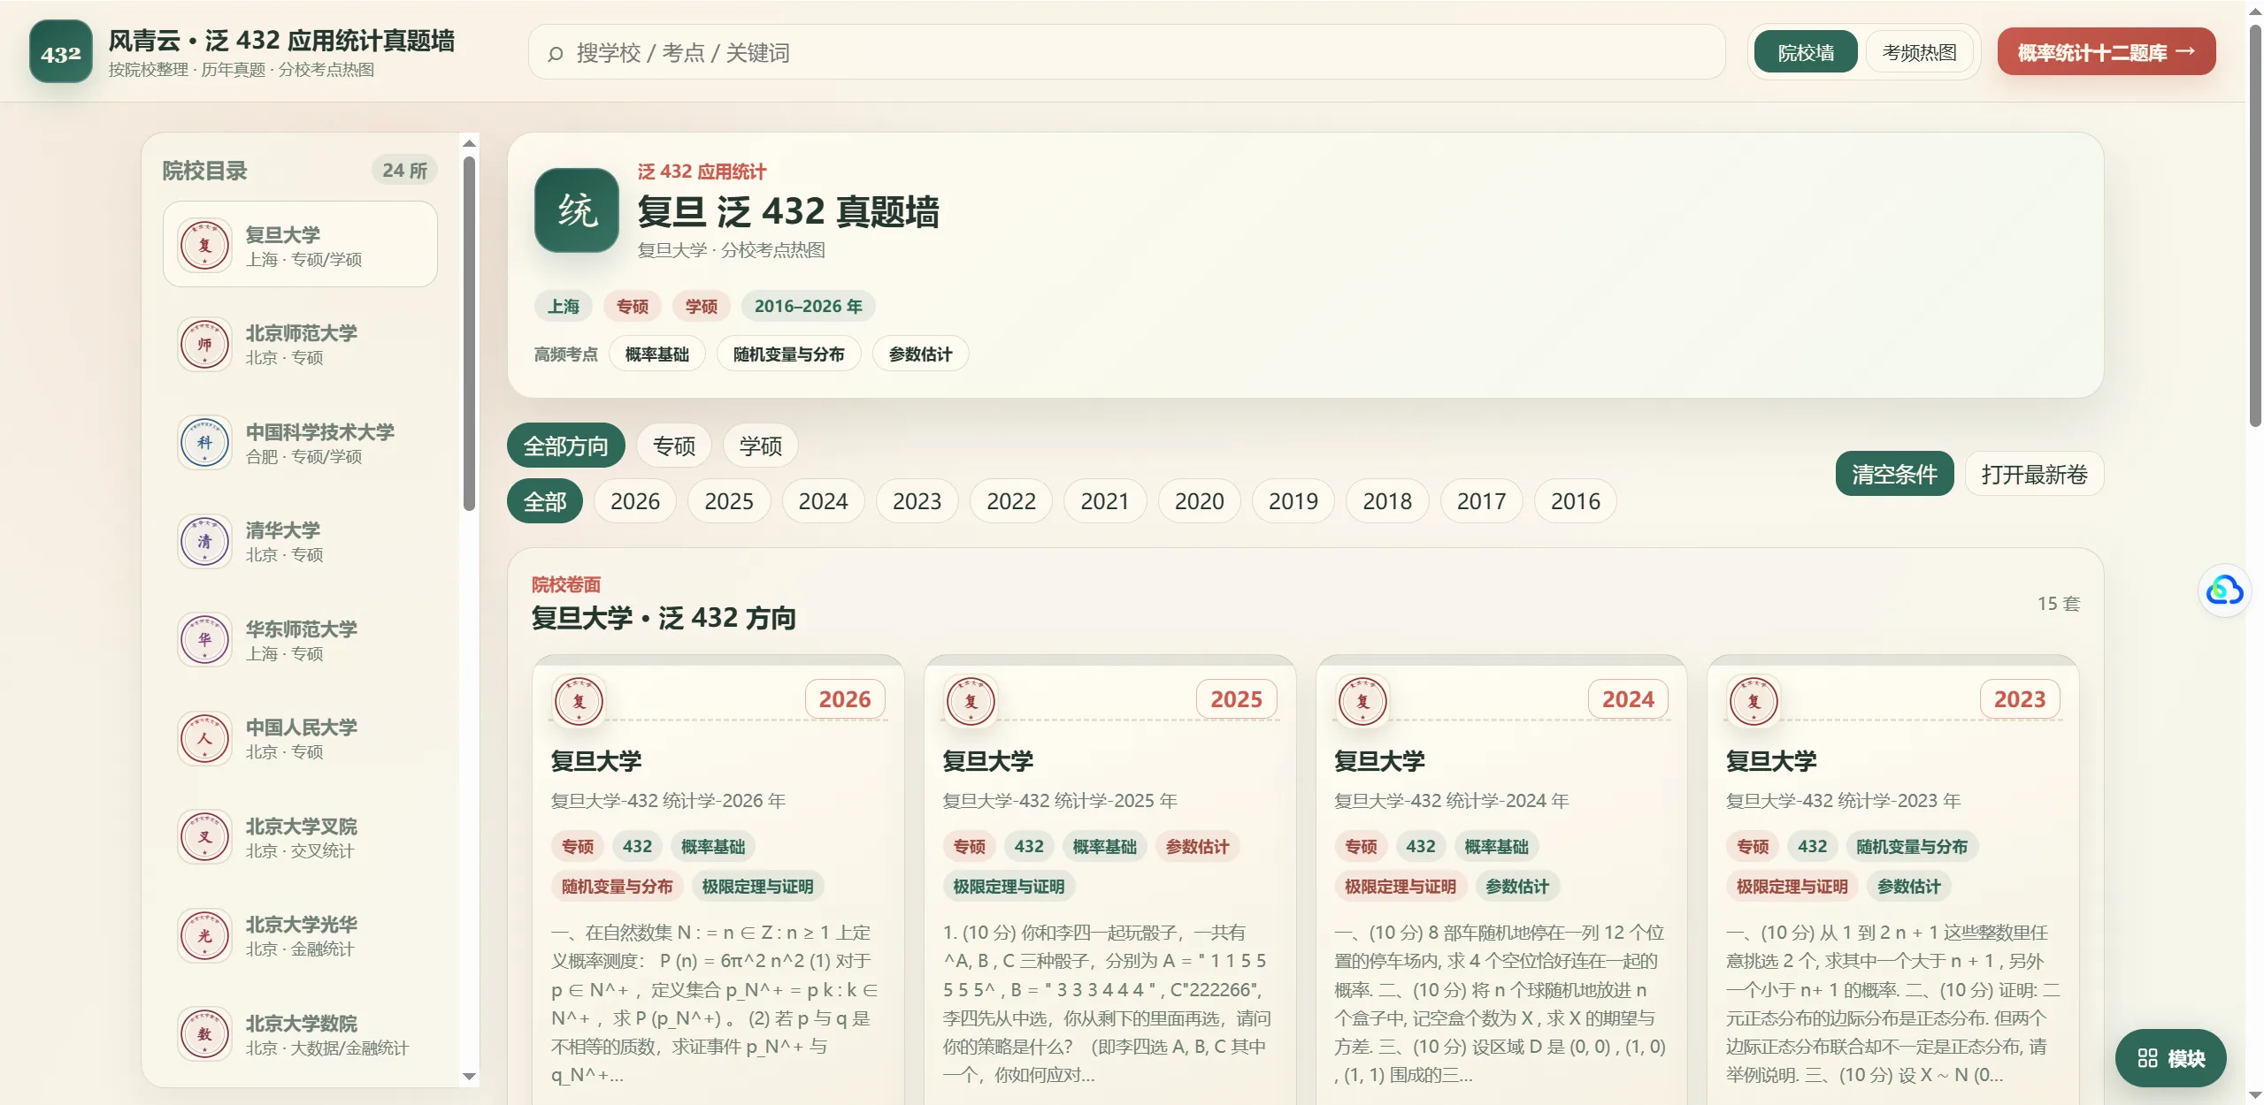Click 清空条件 button
Viewport: 2264px width, 1105px height.
pos(1895,474)
